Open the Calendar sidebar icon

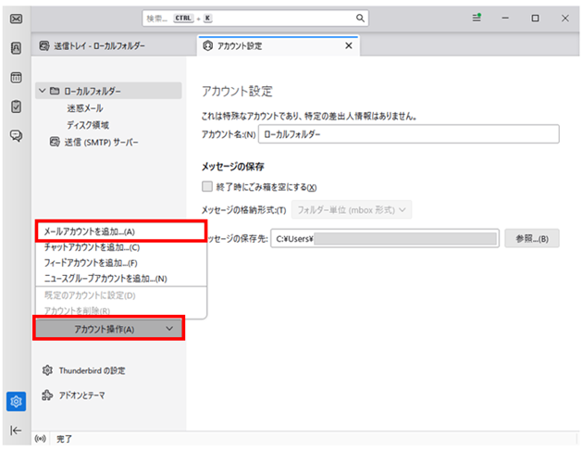(x=16, y=78)
